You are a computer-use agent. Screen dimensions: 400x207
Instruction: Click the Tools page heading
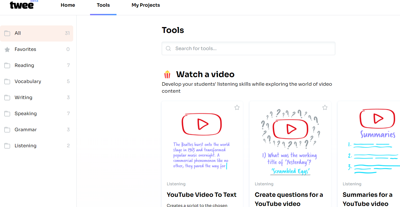(x=173, y=30)
